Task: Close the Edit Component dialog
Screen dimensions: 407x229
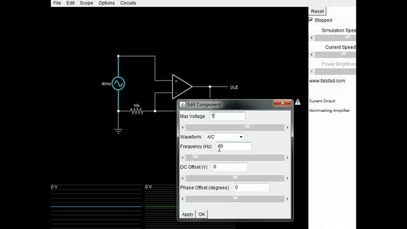Action: [x=282, y=103]
